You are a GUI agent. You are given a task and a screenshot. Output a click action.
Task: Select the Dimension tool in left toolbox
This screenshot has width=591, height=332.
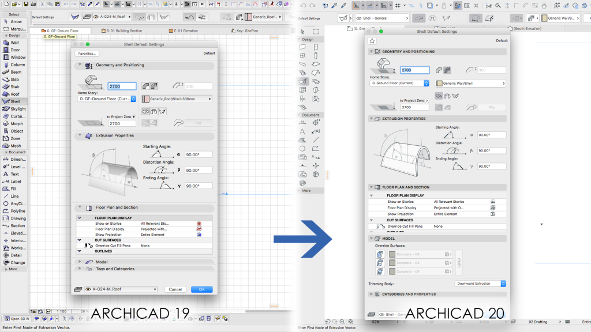(14, 159)
